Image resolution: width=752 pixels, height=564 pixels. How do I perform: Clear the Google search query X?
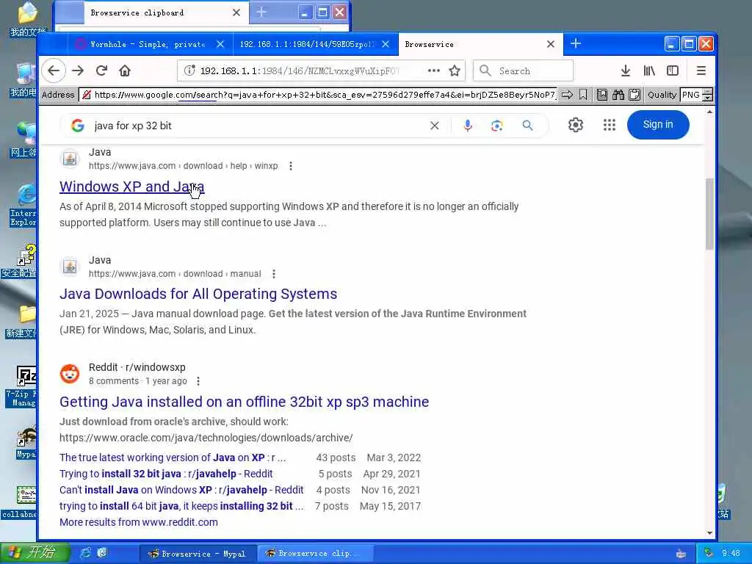coord(435,126)
